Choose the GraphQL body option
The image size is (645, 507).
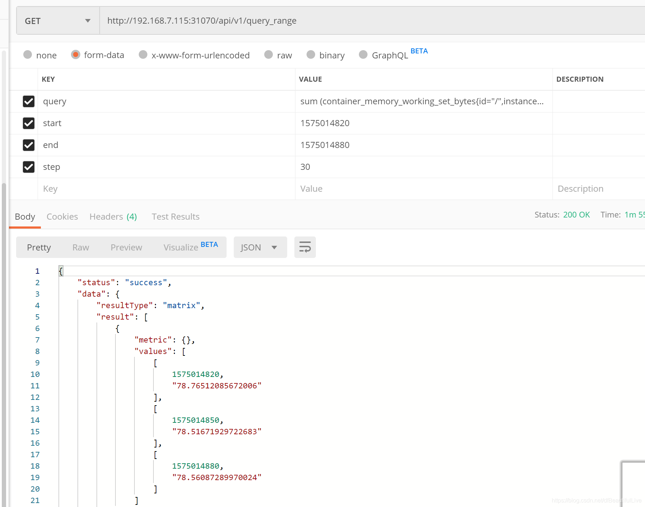pyautogui.click(x=363, y=54)
